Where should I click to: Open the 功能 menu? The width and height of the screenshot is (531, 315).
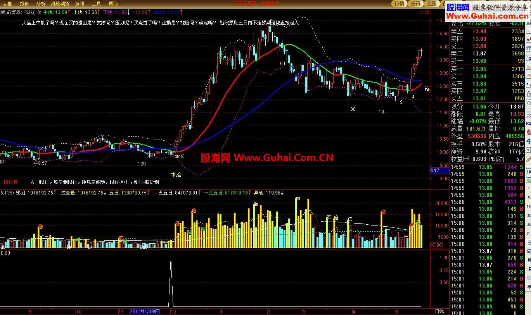point(7,3)
